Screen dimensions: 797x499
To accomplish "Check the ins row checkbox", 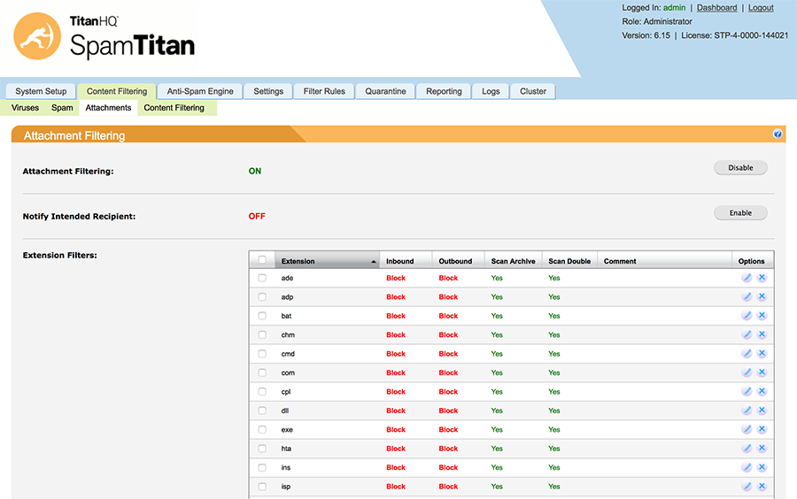I will [262, 467].
